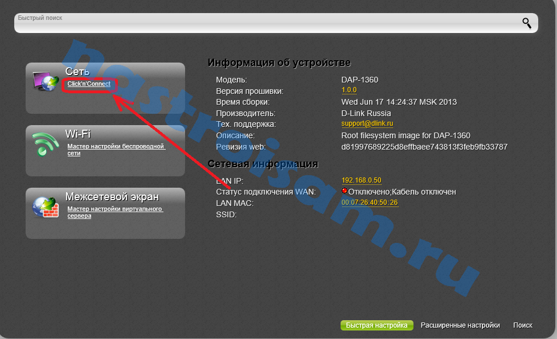
Task: Click the support@dlink.ru email link
Action: [x=367, y=123]
